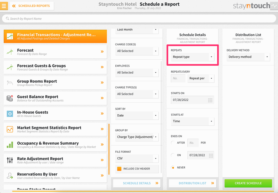Click the chevron arrow on Occupancy & Revenue Summary
Screen dimensions: 278x193
(102, 145)
